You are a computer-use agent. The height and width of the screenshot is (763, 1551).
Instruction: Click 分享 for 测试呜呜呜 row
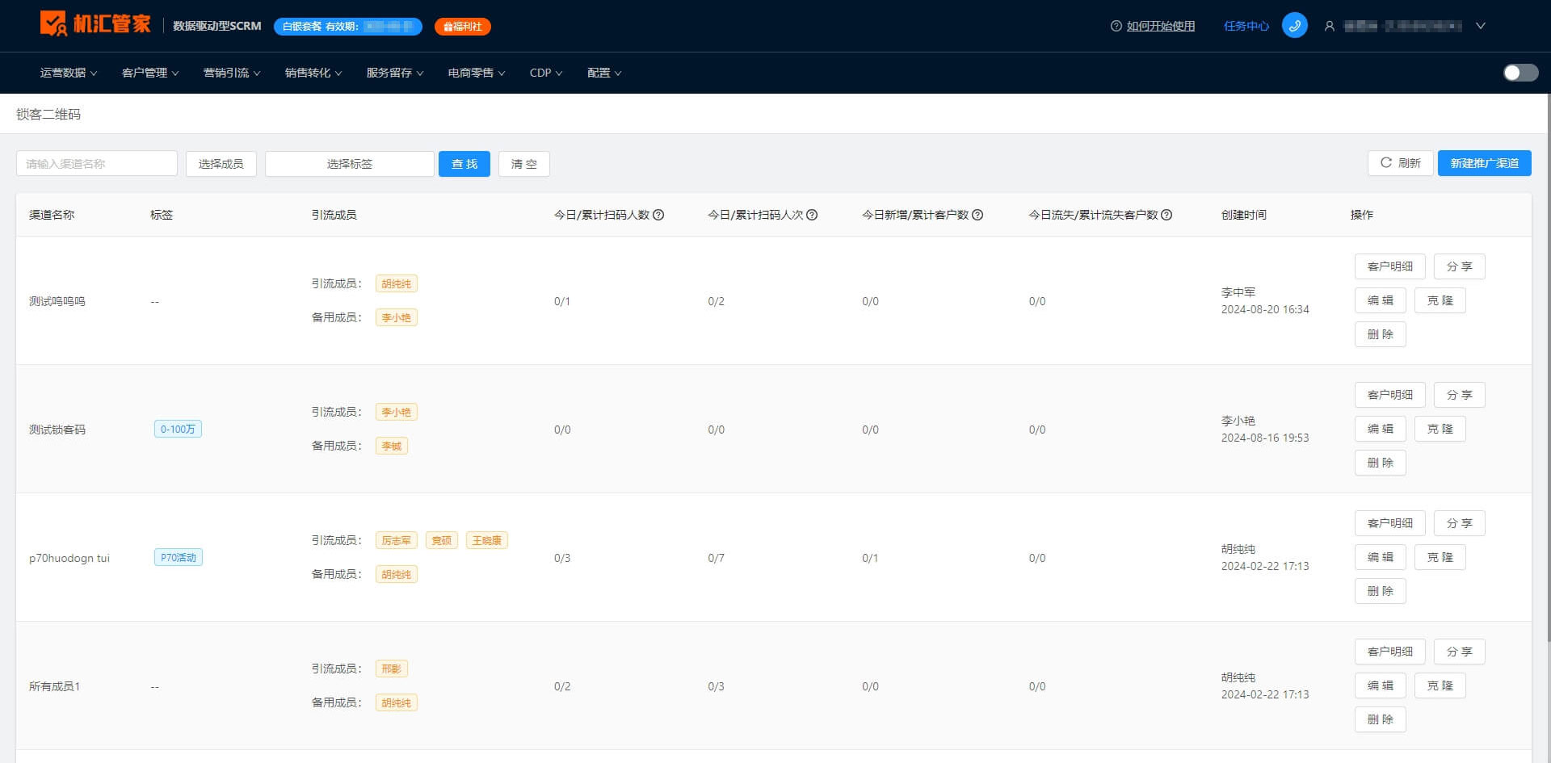[1460, 266]
